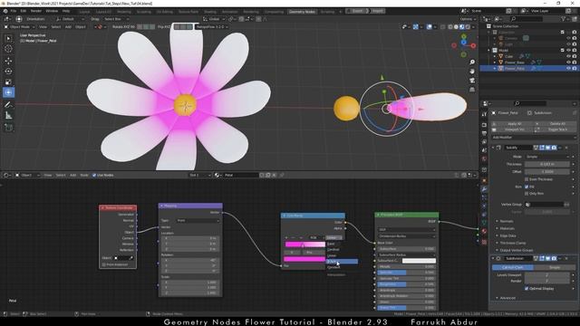Click the red X axis gizmo ball
This screenshot has height=326, width=580.
point(473,46)
